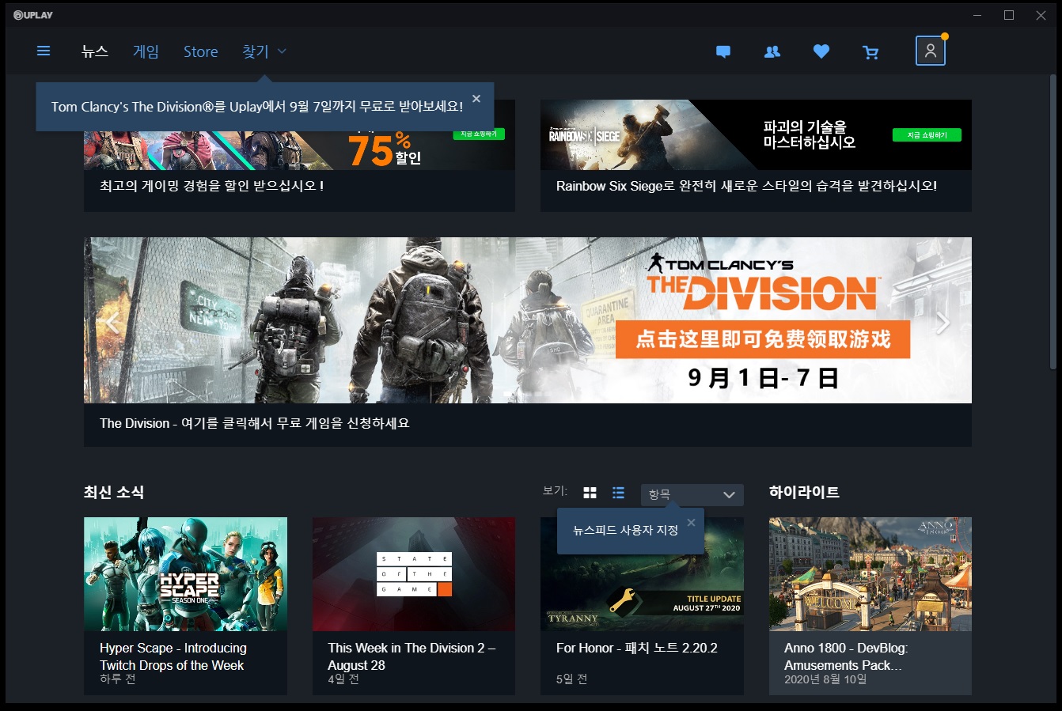The height and width of the screenshot is (711, 1062).
Task: Read For Honor 패치 노트 2.20.2 article
Action: [637, 648]
